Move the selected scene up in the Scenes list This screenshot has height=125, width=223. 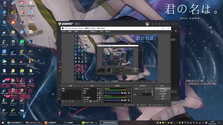pos(70,101)
